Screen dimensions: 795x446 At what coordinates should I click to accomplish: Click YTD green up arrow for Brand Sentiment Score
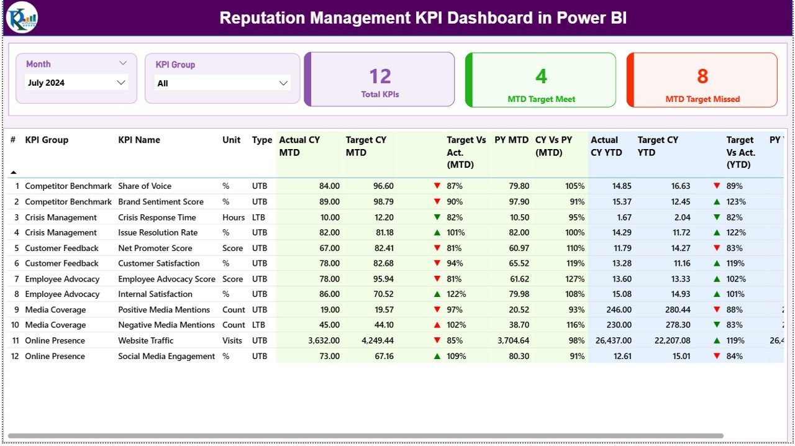(x=717, y=202)
